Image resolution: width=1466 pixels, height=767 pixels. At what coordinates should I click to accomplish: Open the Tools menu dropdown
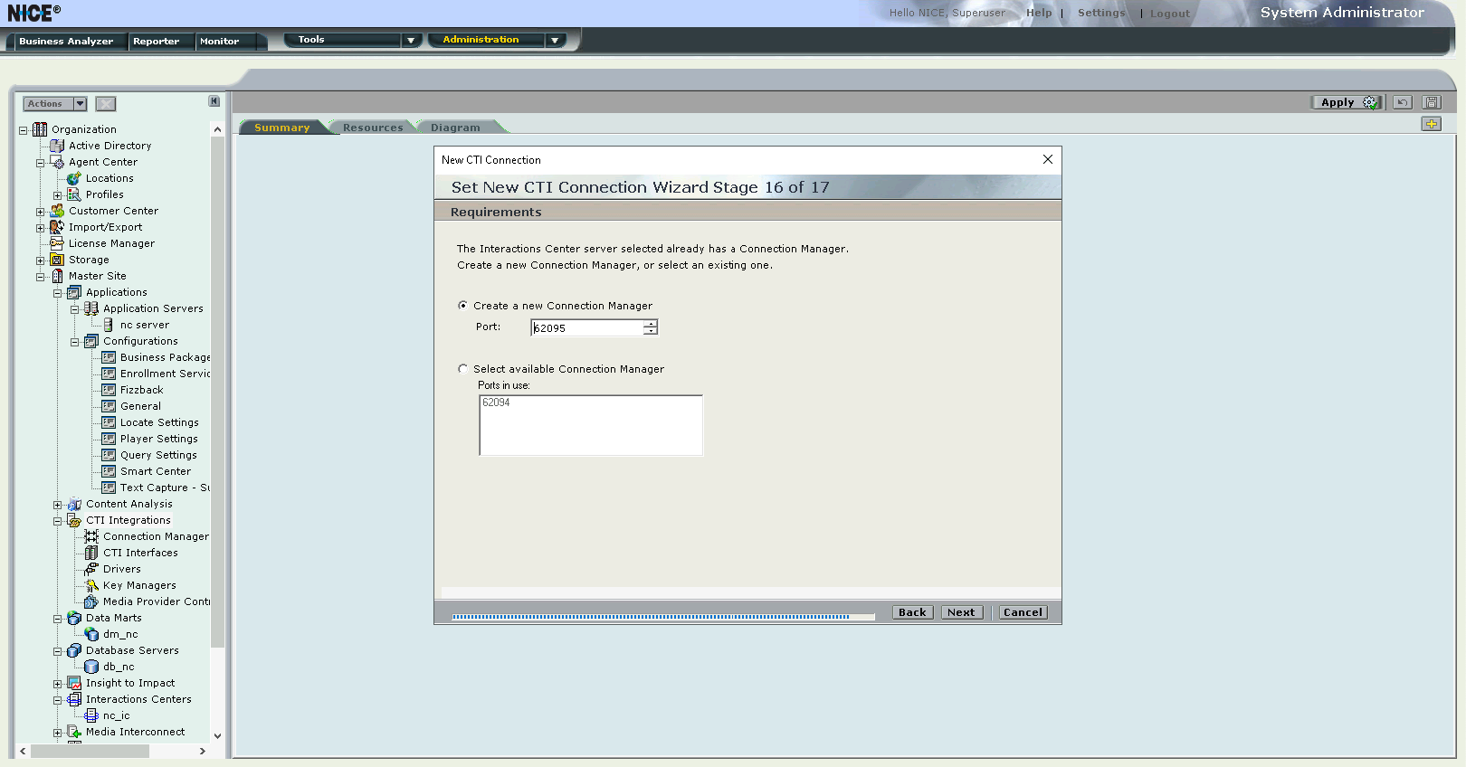pyautogui.click(x=411, y=40)
